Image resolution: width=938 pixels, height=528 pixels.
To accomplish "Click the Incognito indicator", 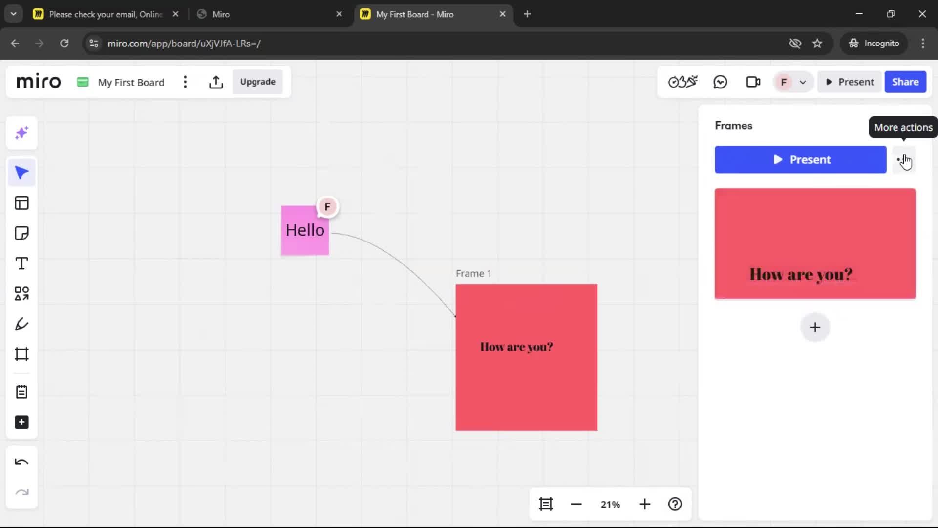I will 874,44.
